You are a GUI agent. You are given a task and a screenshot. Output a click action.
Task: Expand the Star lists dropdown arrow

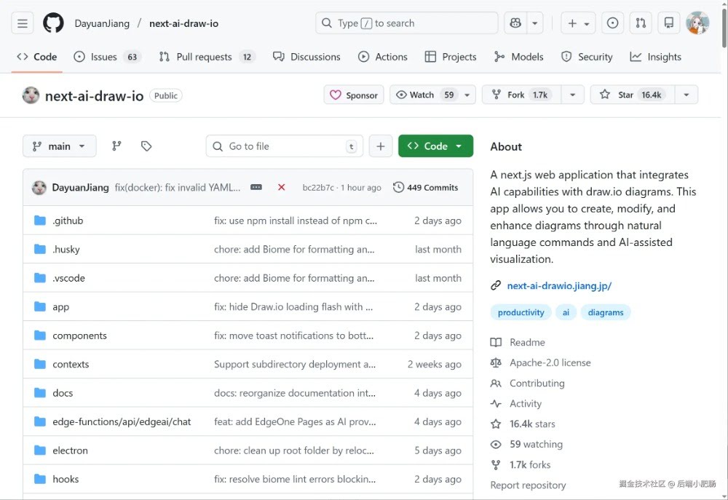pyautogui.click(x=685, y=95)
